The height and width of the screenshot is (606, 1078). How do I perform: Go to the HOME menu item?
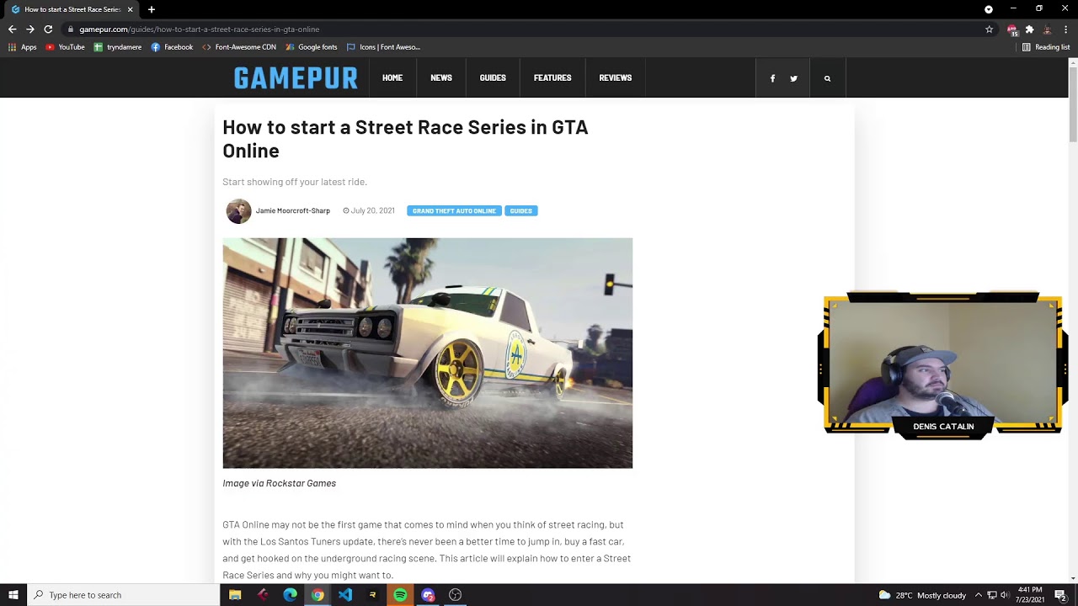tap(392, 77)
